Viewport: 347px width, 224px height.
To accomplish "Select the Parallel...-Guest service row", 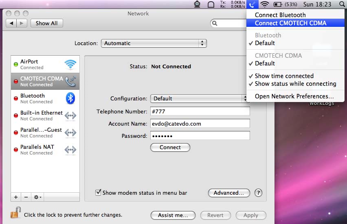I will [x=45, y=133].
